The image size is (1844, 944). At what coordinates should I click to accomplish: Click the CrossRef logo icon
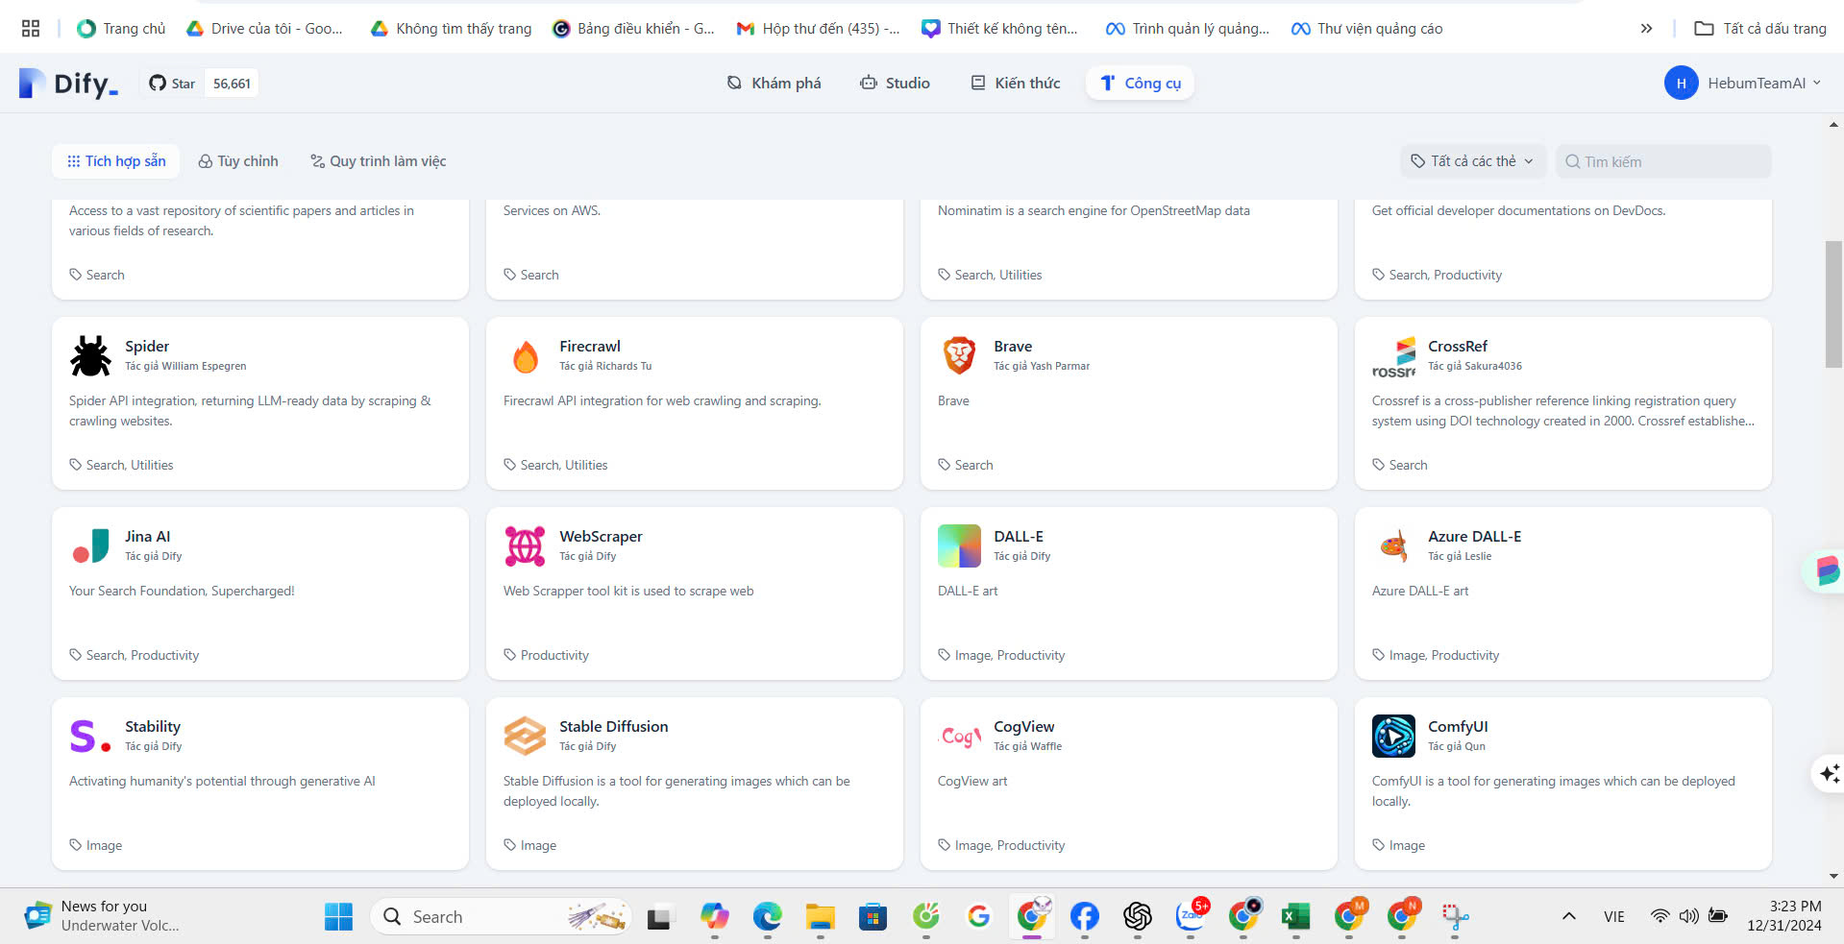(1393, 355)
